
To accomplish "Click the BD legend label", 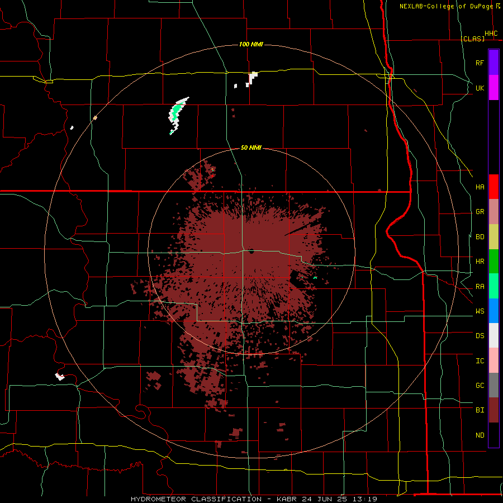I will click(x=480, y=237).
